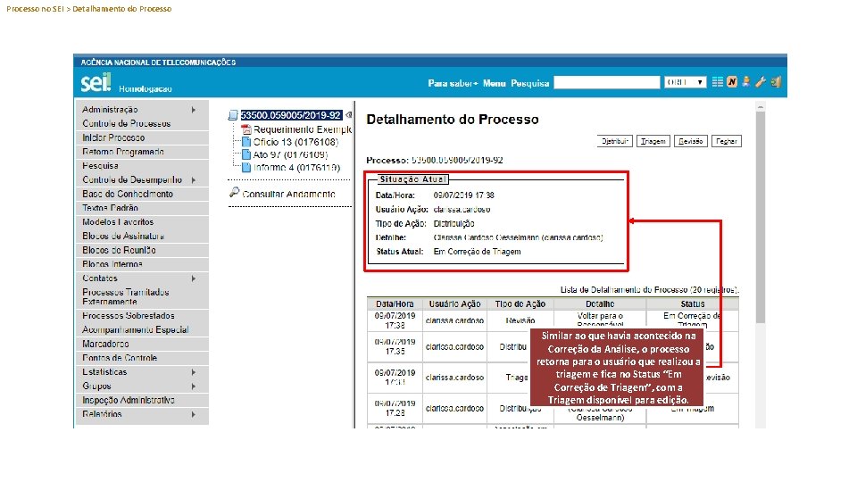Open Processos Sobrestados menu item
This screenshot has width=857, height=482.
pyautogui.click(x=142, y=316)
